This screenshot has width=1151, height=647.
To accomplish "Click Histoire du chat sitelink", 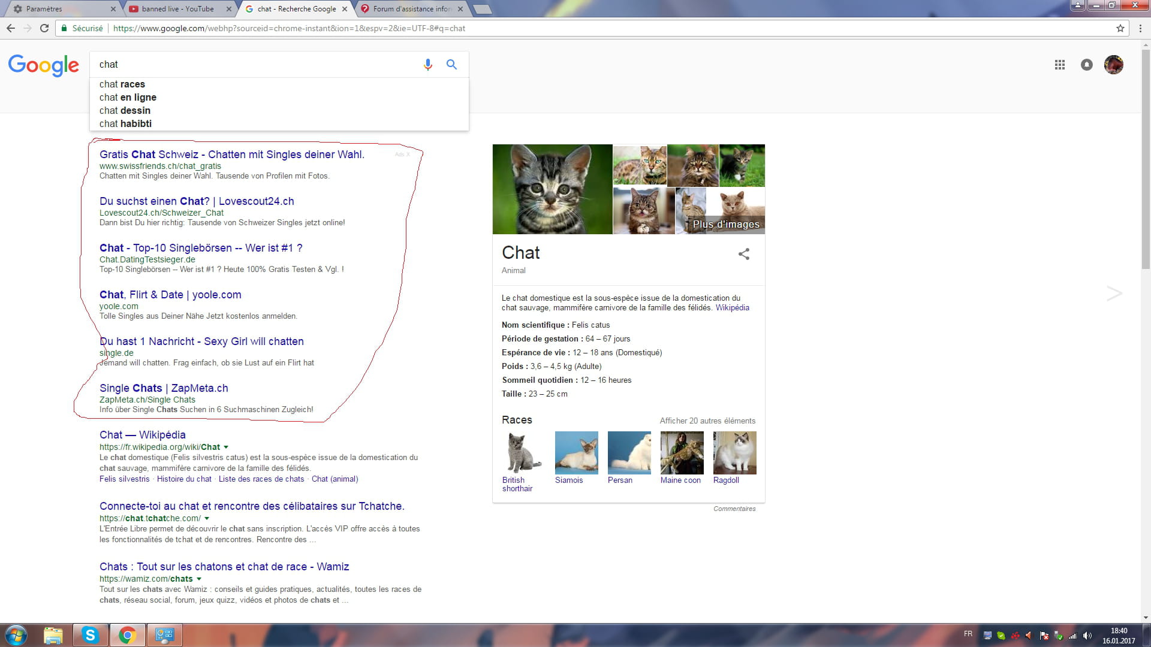I will pos(184,479).
